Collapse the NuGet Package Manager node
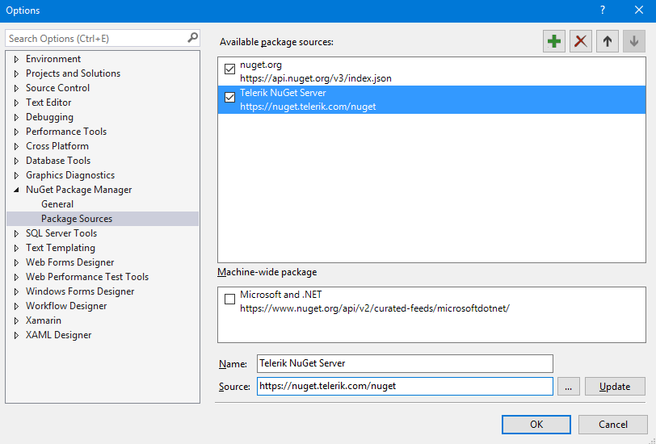Screen dimensions: 656x444 click(16, 190)
